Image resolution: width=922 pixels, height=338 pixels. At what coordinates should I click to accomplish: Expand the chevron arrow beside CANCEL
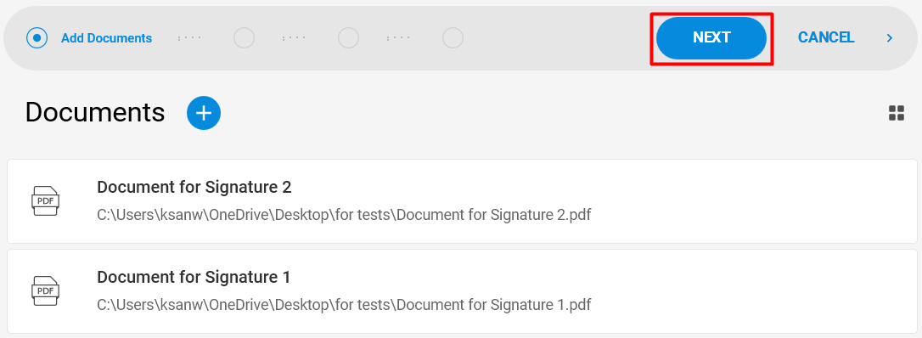coord(890,38)
